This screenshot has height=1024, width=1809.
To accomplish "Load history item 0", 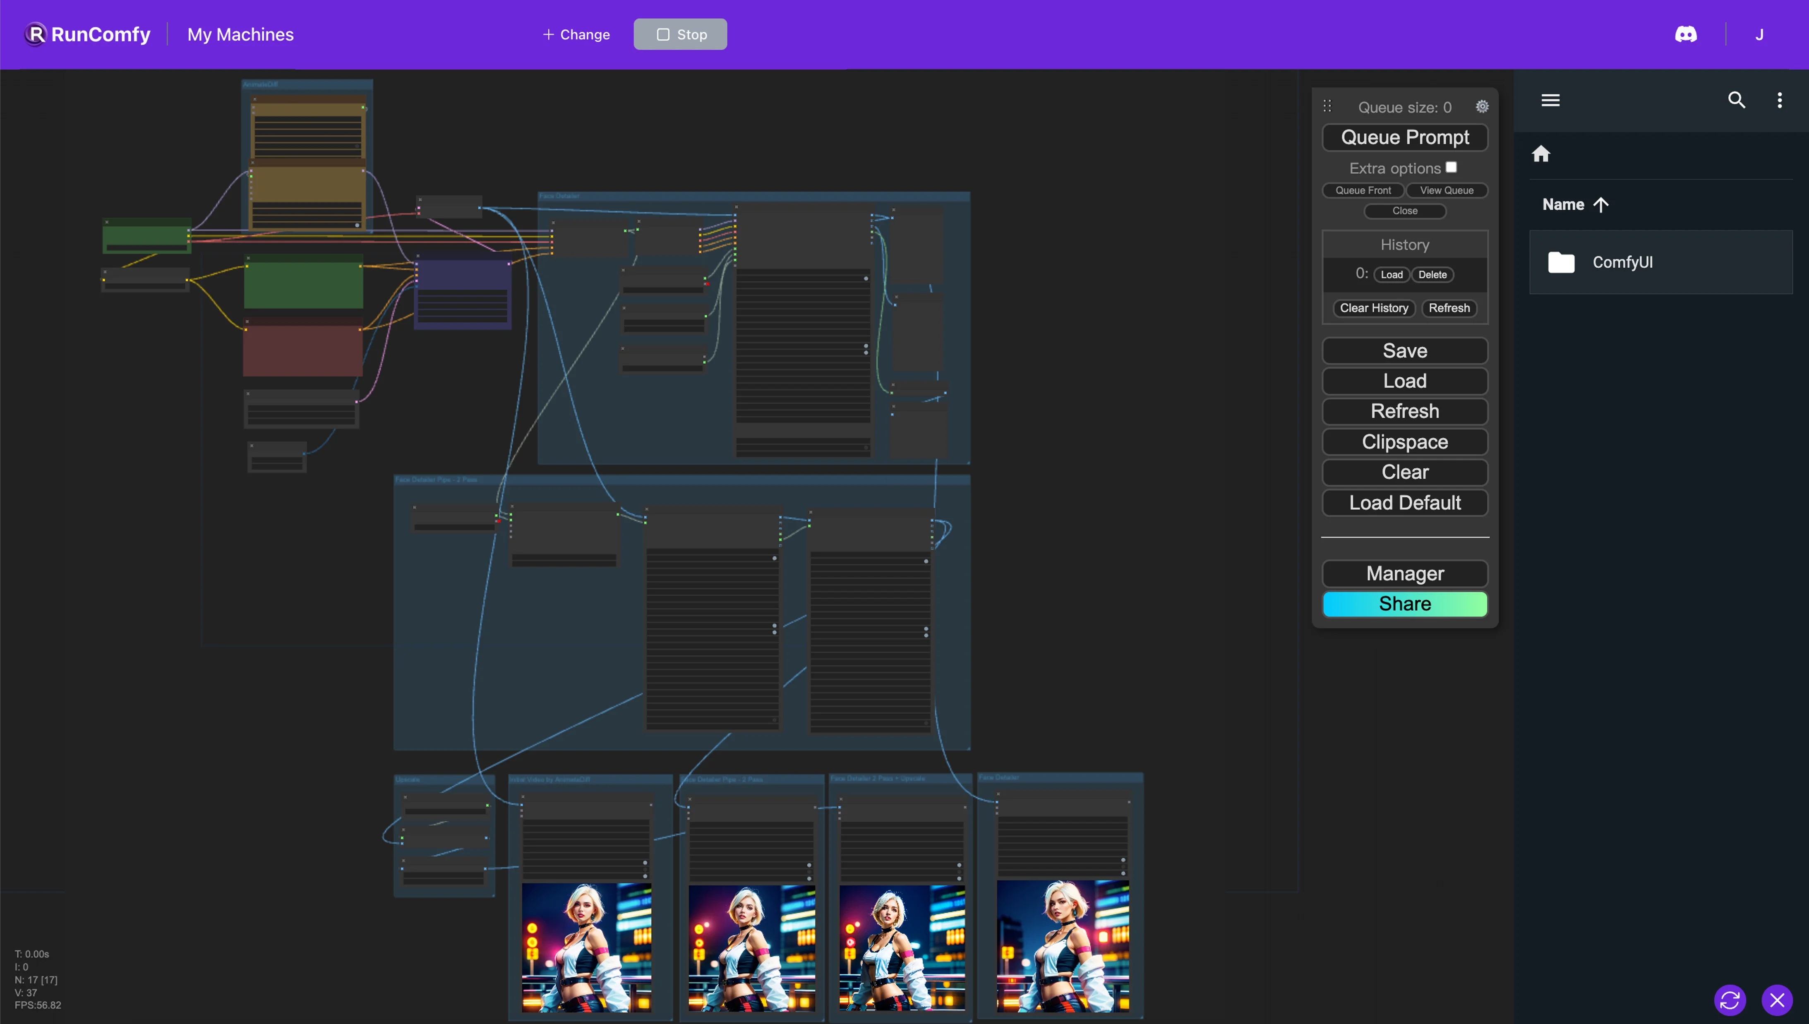I will pos(1391,274).
